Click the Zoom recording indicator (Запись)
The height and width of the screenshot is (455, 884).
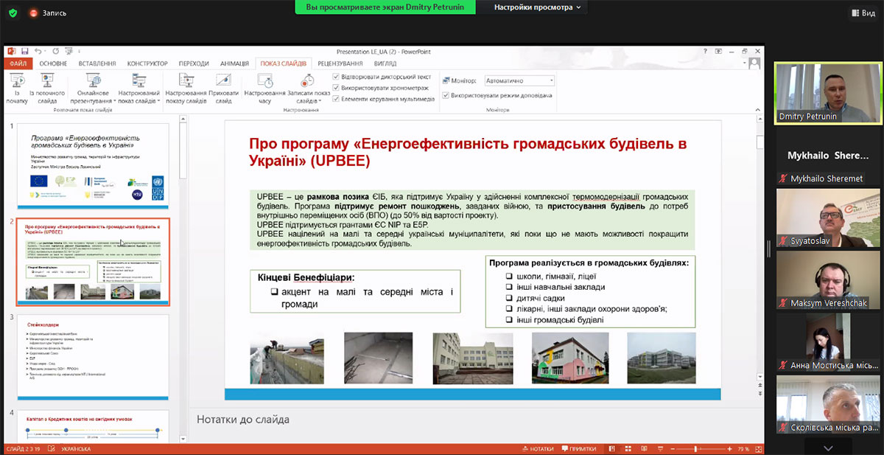48,13
